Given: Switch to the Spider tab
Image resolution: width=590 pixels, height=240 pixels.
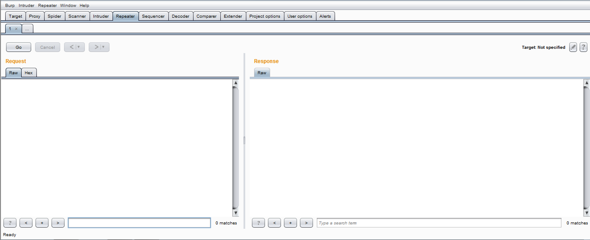Looking at the screenshot, I should pos(55,16).
